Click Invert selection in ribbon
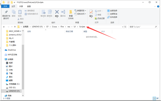161x101 pixels. pos(112,17)
